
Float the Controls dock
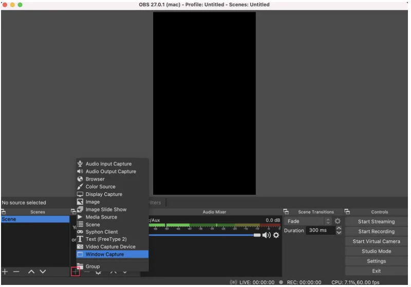(347, 211)
